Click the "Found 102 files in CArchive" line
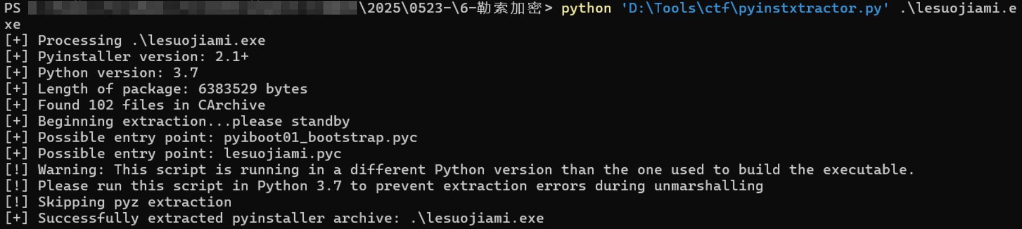The width and height of the screenshot is (1022, 229). pos(151,105)
